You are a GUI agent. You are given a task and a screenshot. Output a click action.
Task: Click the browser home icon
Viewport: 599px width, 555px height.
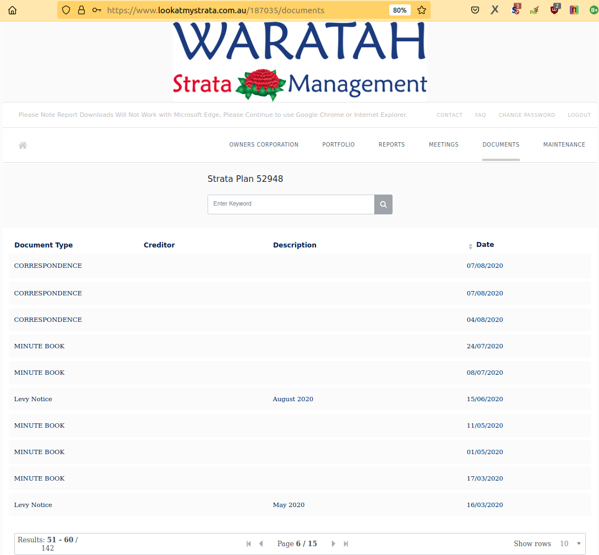coord(12,10)
